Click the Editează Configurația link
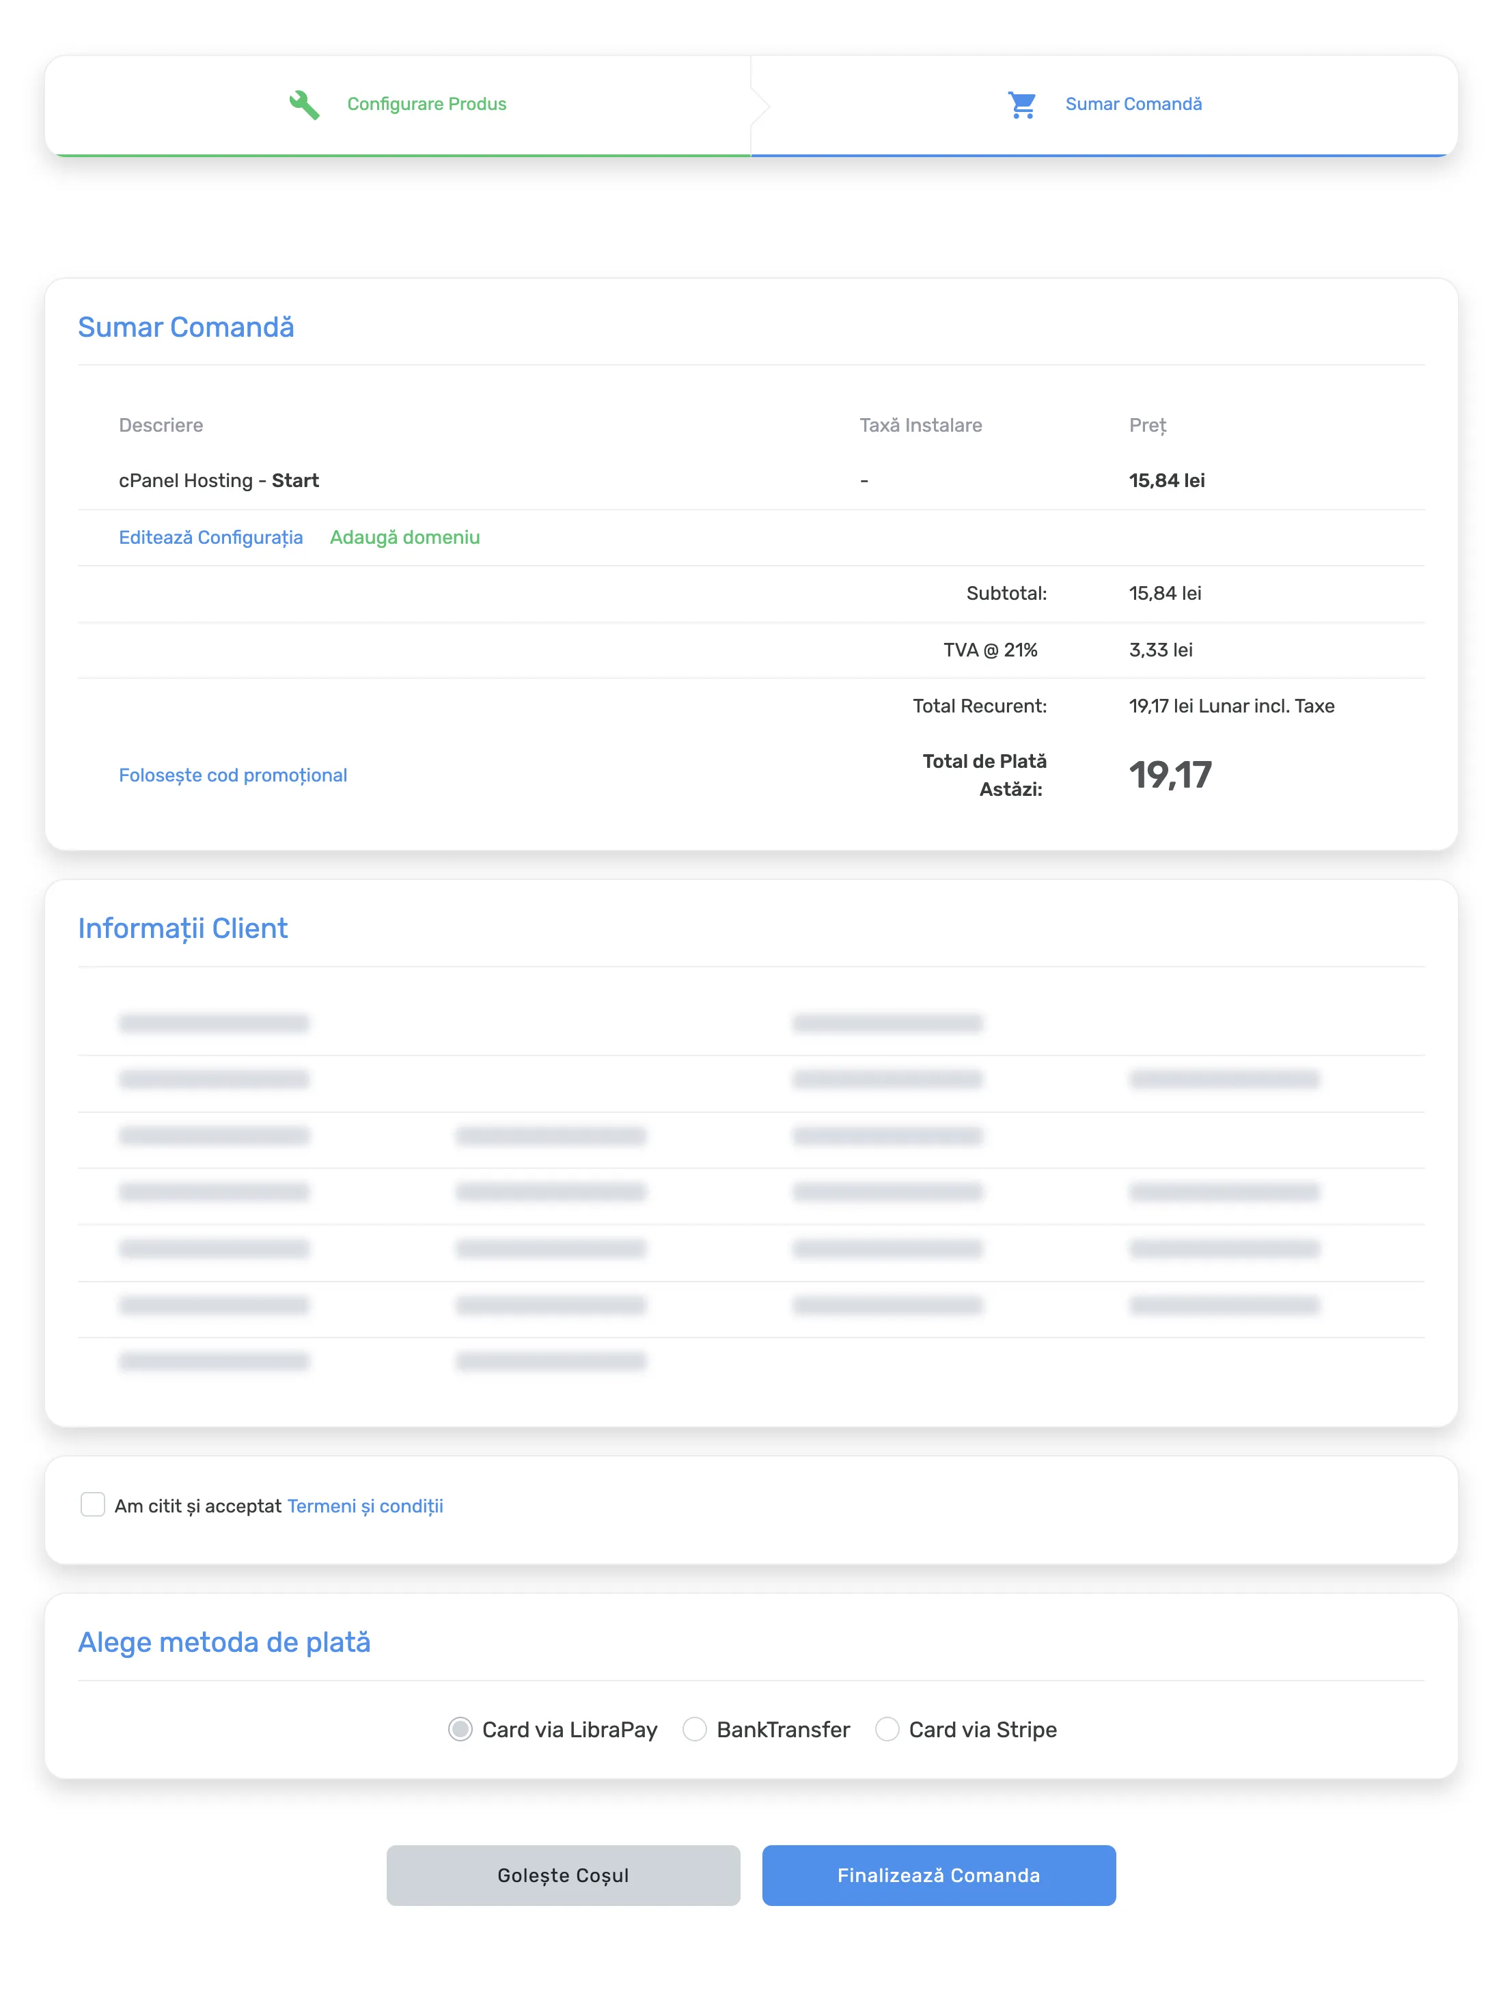 tap(211, 537)
